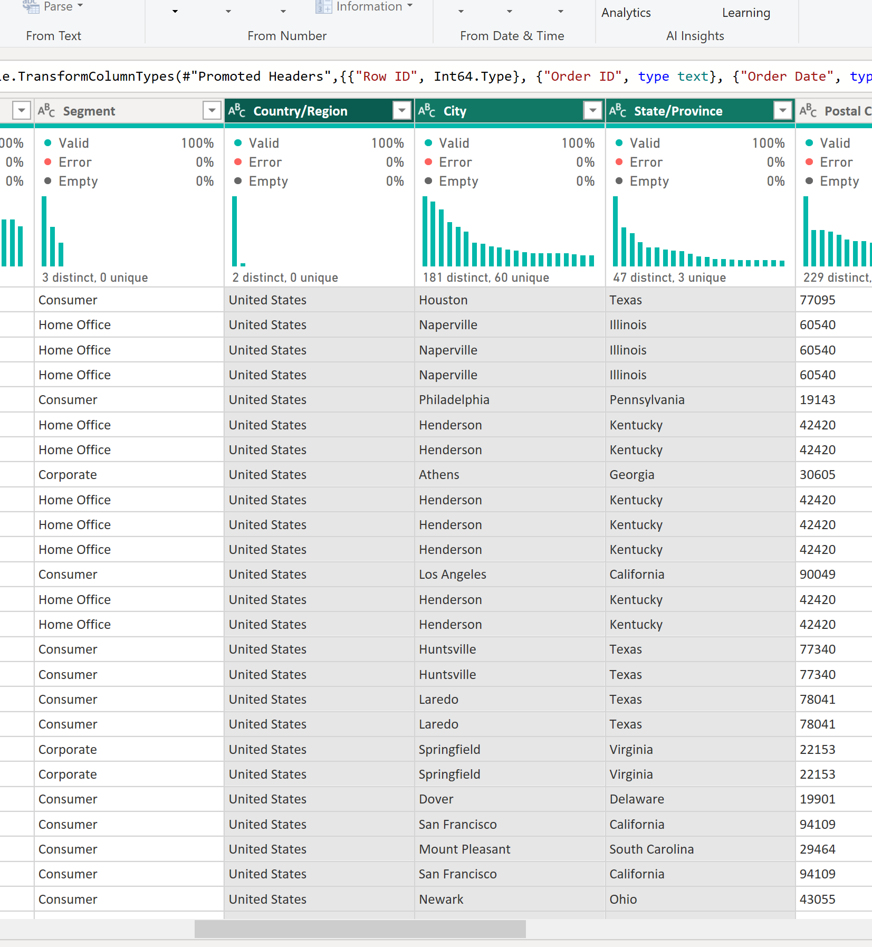Click the City column data type icon
872x947 pixels.
[x=427, y=111]
